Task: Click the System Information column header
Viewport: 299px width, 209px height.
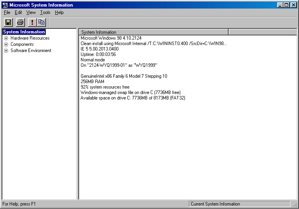Action: 154,32
